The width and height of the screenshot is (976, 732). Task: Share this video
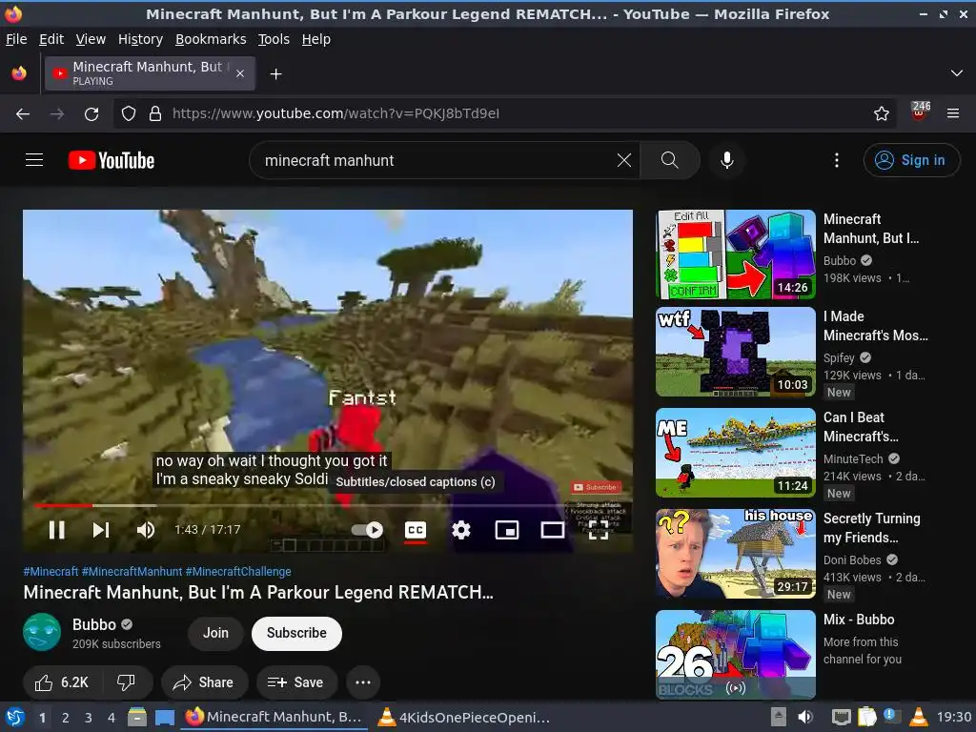click(x=204, y=682)
